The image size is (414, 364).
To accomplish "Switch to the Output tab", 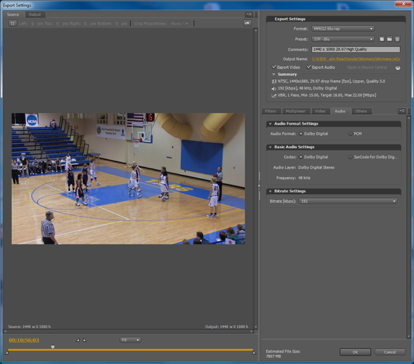I will (x=35, y=15).
